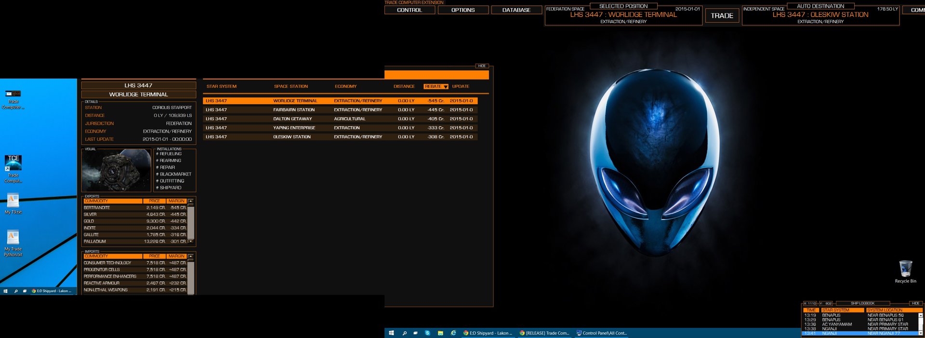Sort list by ECONOMY column
This screenshot has width=925, height=338.
[x=346, y=86]
